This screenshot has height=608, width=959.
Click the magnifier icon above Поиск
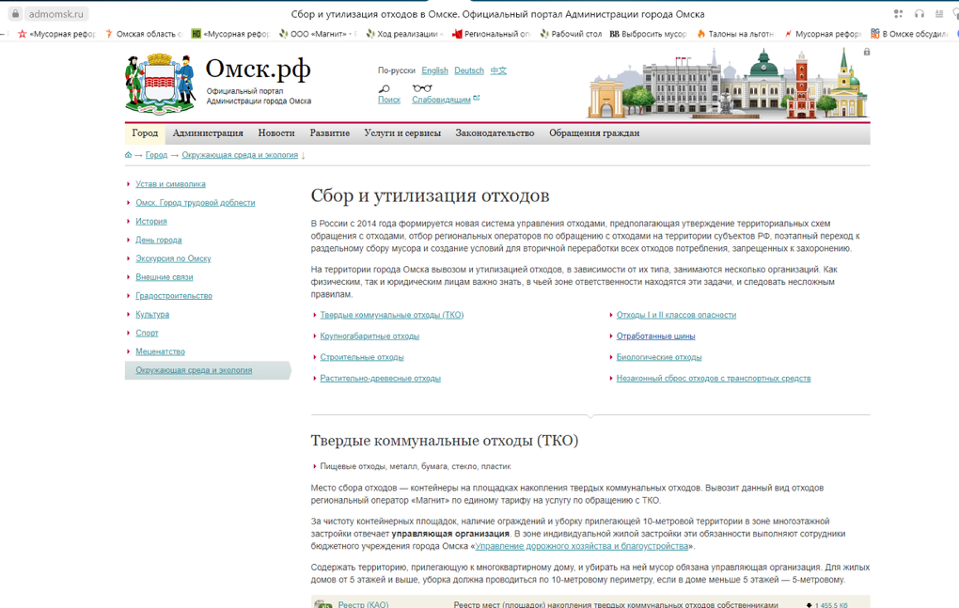pos(385,88)
